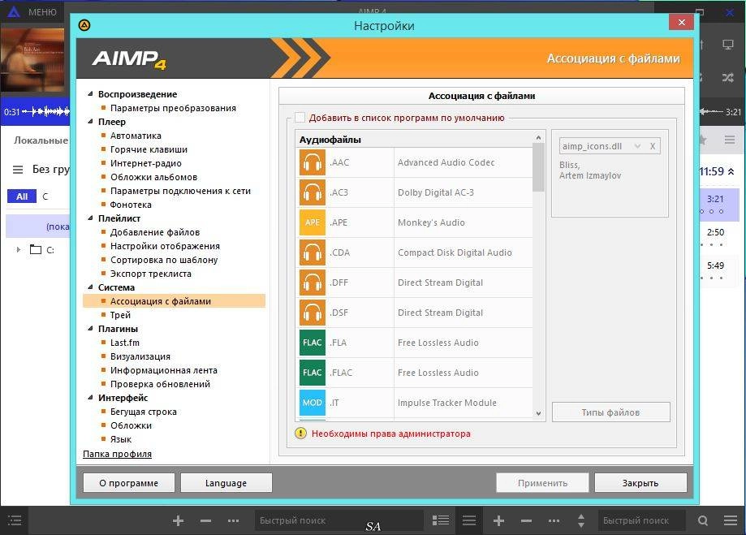Click the monitor icon in main window
Viewport: 746px width, 535px height.
click(727, 45)
